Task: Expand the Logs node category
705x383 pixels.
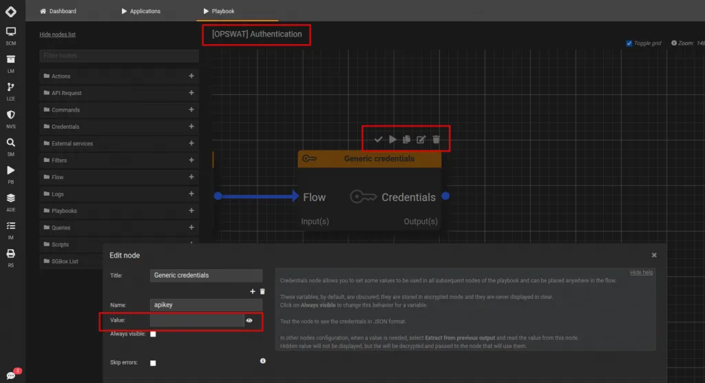Action: (x=191, y=194)
